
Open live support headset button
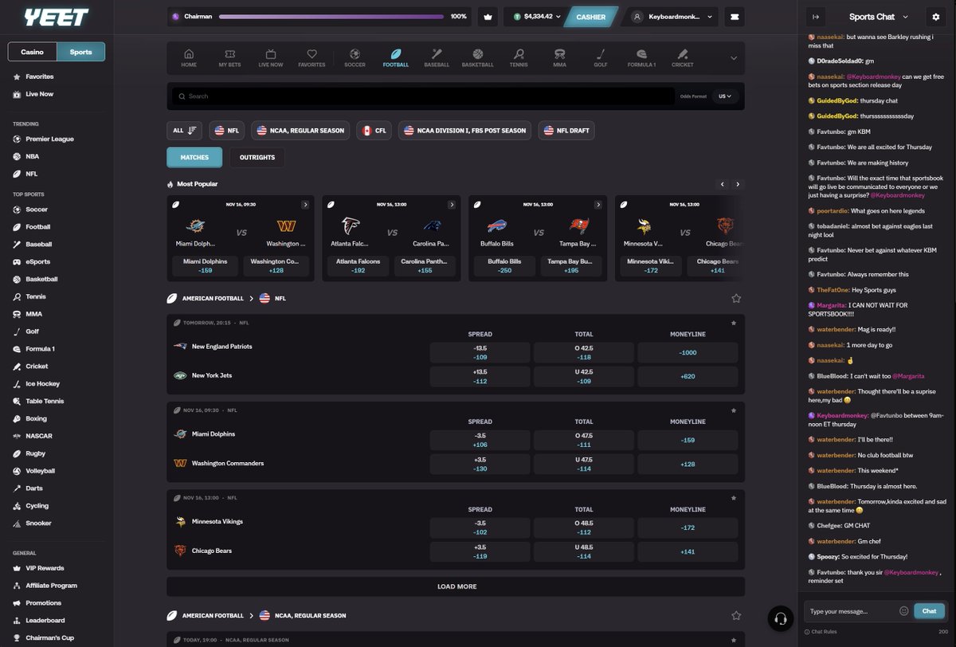point(781,618)
